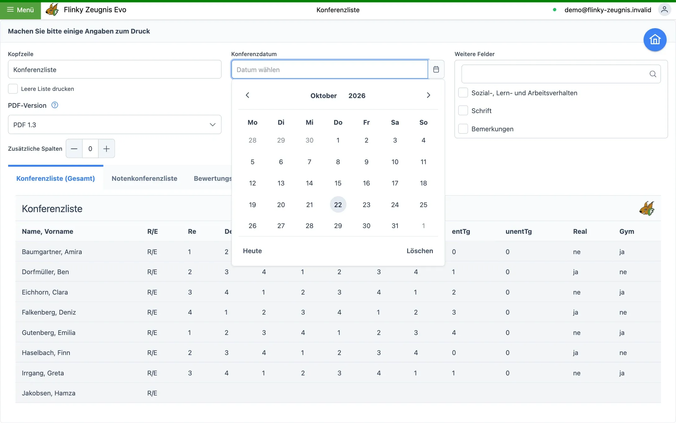Click the Gym column header
The height and width of the screenshot is (423, 676).
[x=627, y=231]
